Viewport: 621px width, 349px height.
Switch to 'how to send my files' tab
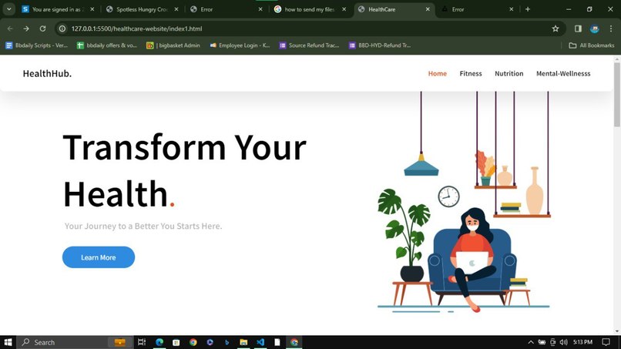tap(310, 9)
